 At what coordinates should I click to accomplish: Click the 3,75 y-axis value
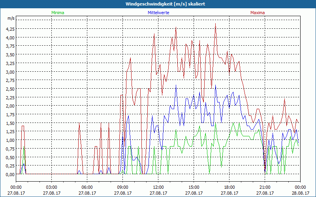point(10,46)
